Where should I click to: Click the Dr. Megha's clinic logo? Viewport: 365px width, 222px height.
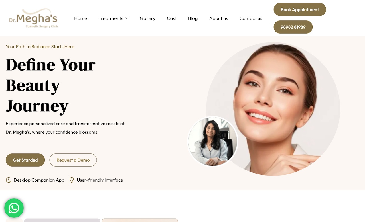pyautogui.click(x=34, y=18)
